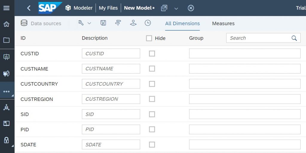Viewport: 306px width, 153px height.
Task: Open the chevron dropdown beside New Model
Action: click(x=176, y=9)
